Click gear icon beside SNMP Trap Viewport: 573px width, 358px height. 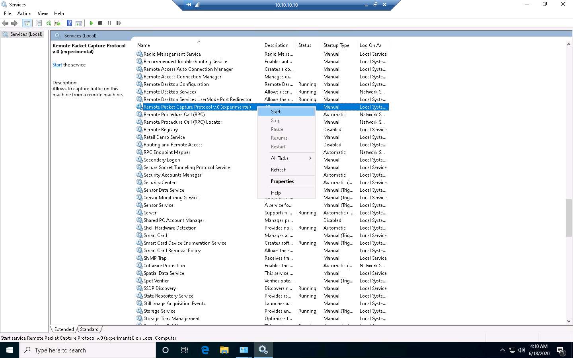pyautogui.click(x=140, y=258)
